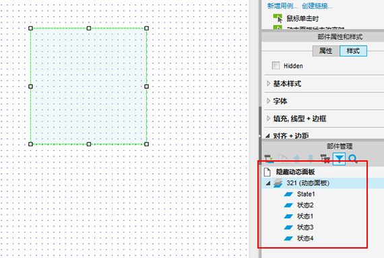
Task: Click the move down arrow icon
Action: point(311,159)
